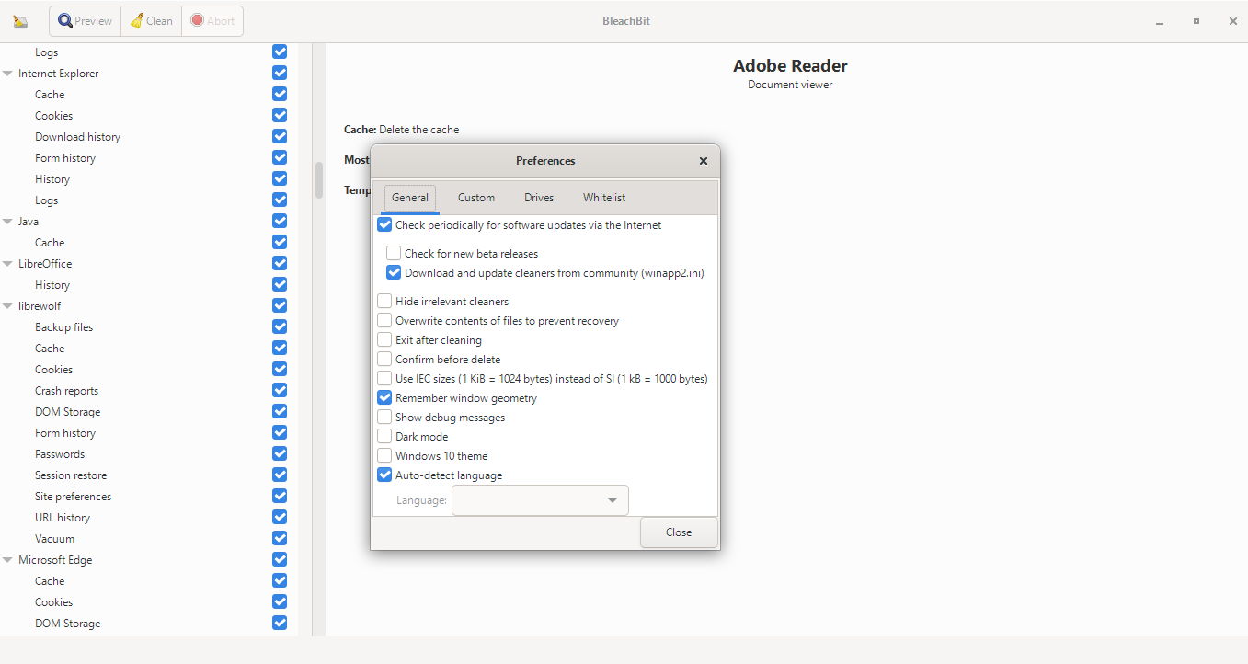
Task: Collapse the Internet Explorer group
Action: click(8, 74)
